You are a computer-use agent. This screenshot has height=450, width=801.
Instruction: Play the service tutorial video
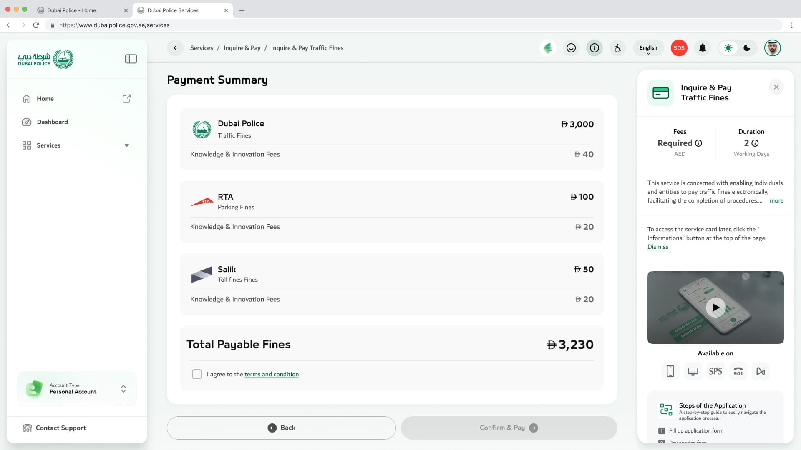pyautogui.click(x=716, y=307)
